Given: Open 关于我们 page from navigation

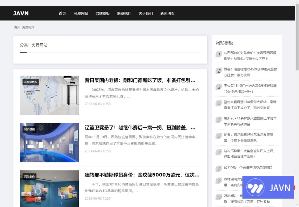Looking at the screenshot, I should (x=146, y=13).
